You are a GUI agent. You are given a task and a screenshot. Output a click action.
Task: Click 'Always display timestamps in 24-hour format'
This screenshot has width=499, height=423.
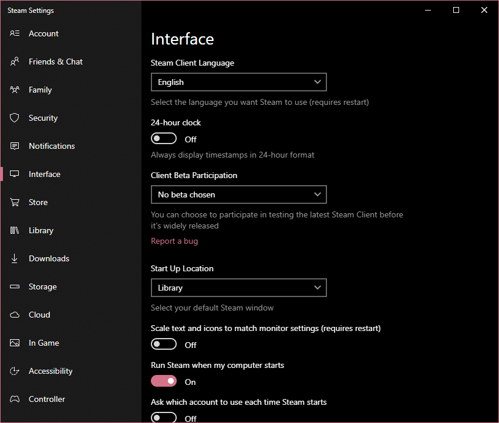[x=232, y=155]
